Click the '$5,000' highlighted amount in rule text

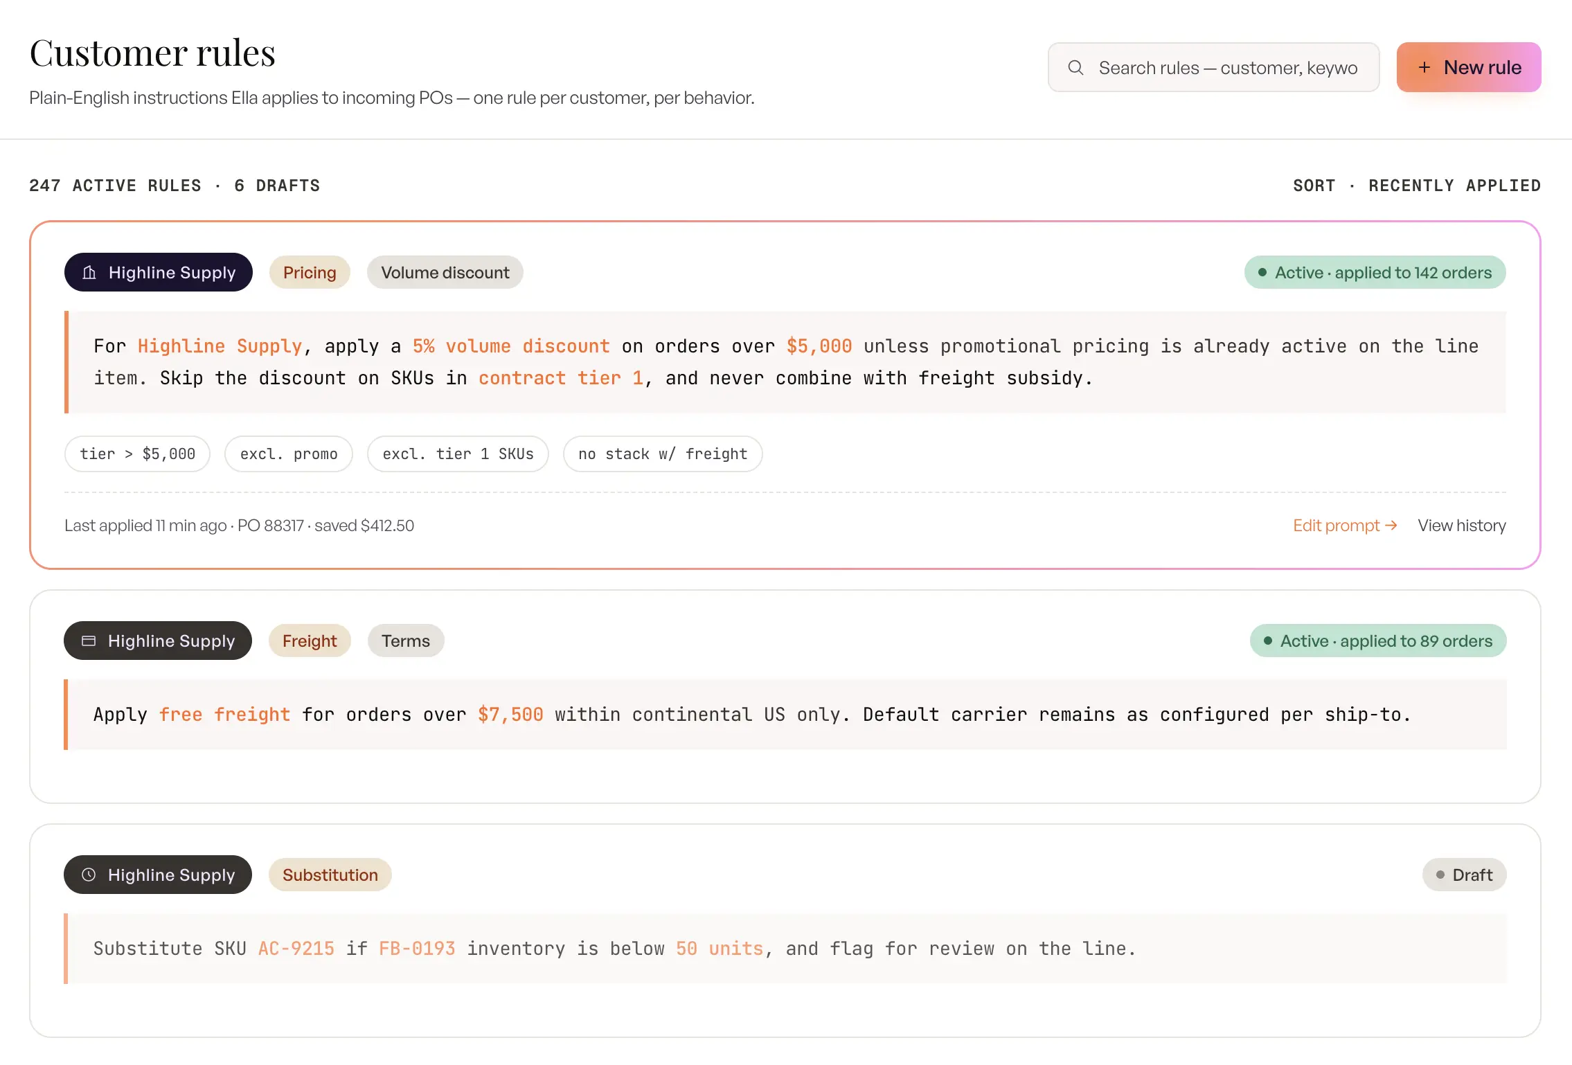coord(819,346)
